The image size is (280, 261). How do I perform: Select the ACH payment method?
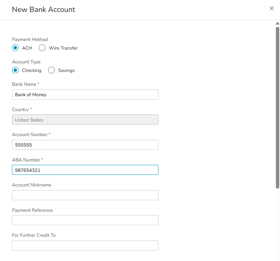coord(15,48)
